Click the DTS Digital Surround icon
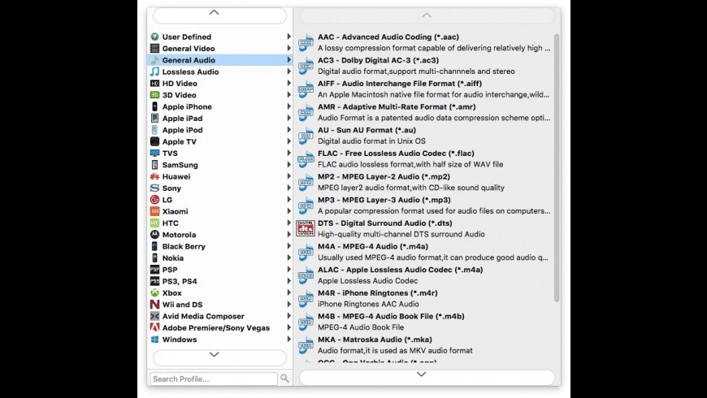707x398 pixels. 306,228
